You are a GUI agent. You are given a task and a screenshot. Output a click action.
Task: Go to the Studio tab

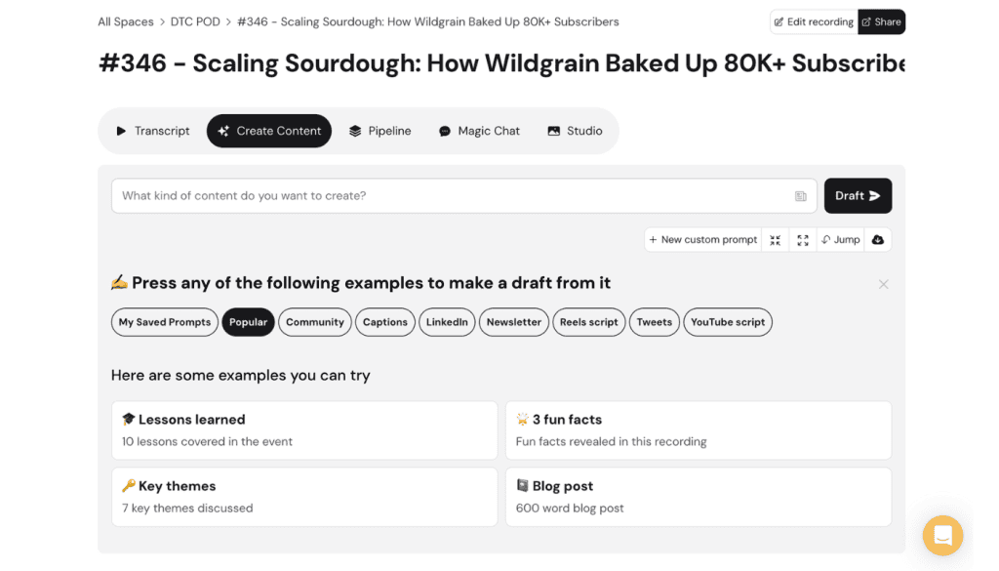pos(575,131)
